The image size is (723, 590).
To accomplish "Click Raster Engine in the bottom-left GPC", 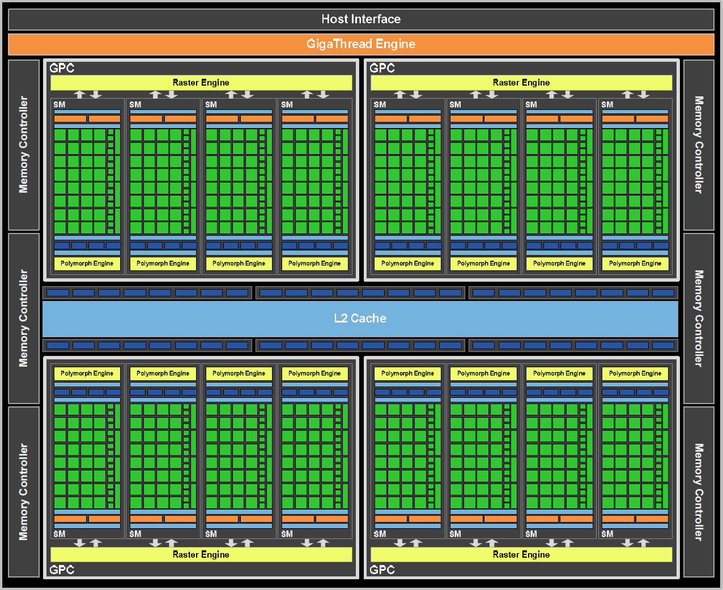I will coord(201,554).
